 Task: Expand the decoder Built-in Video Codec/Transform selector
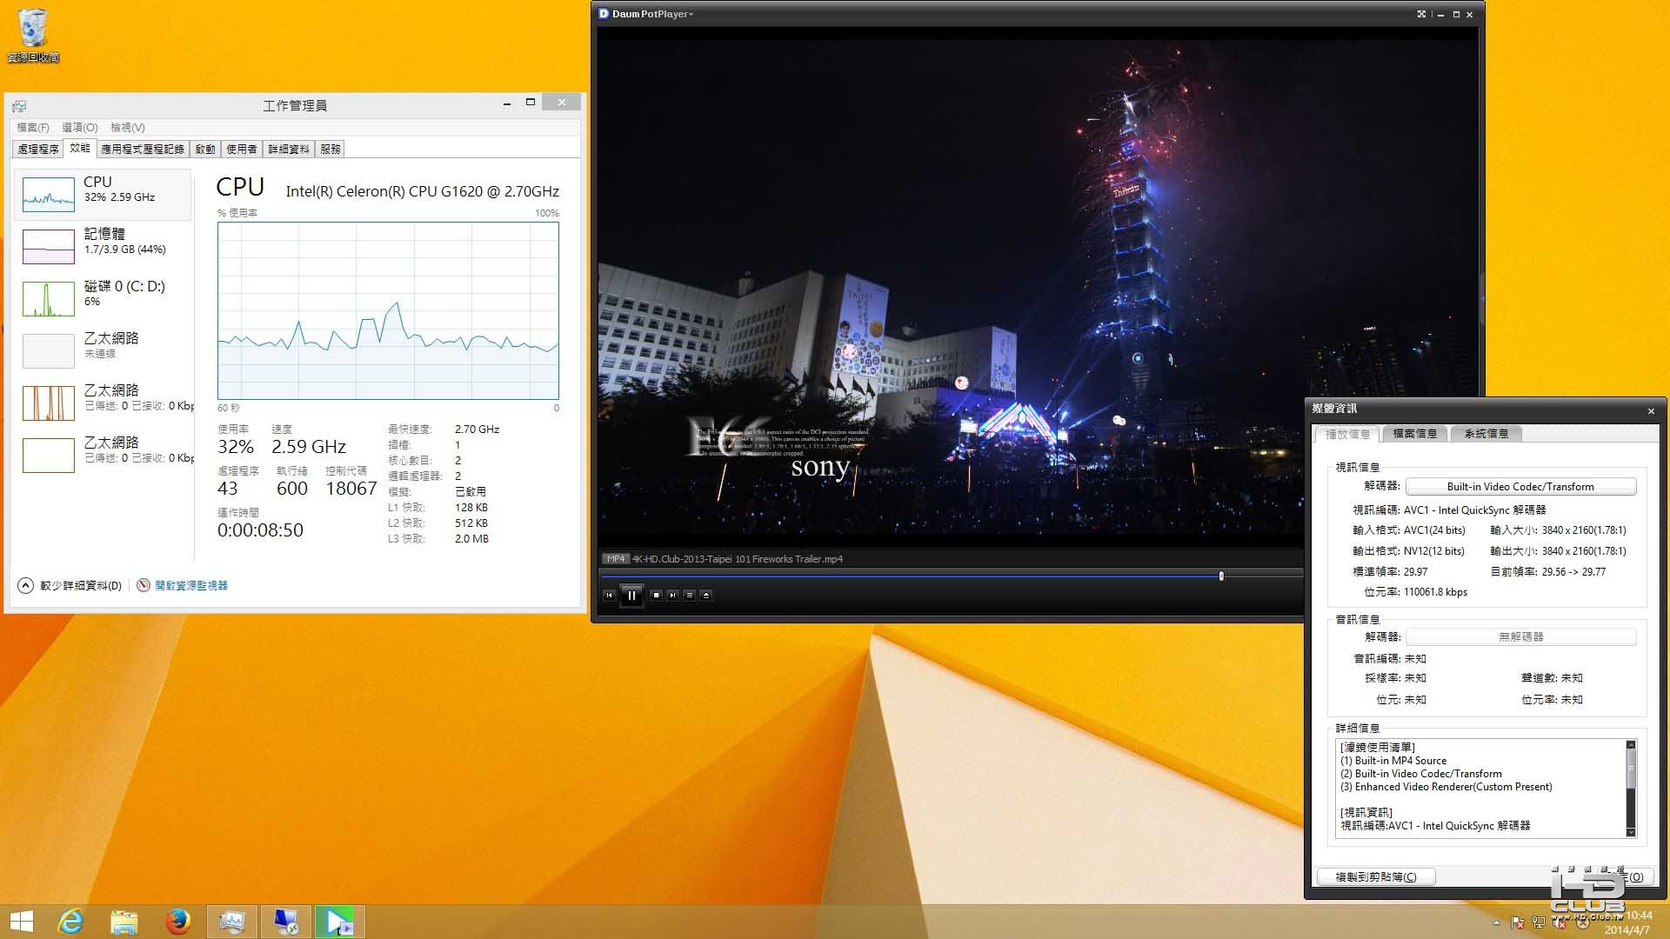(1520, 487)
